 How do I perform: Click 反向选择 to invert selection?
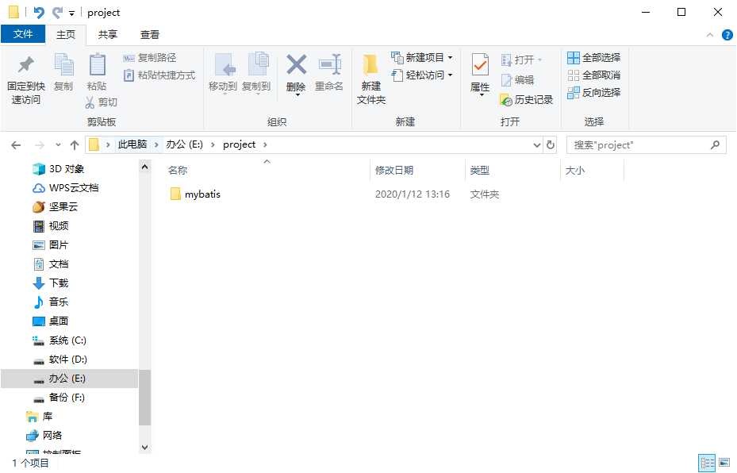[x=595, y=92]
